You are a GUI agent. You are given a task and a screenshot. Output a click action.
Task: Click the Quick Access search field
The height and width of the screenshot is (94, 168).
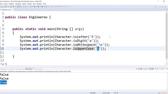coord(159,7)
